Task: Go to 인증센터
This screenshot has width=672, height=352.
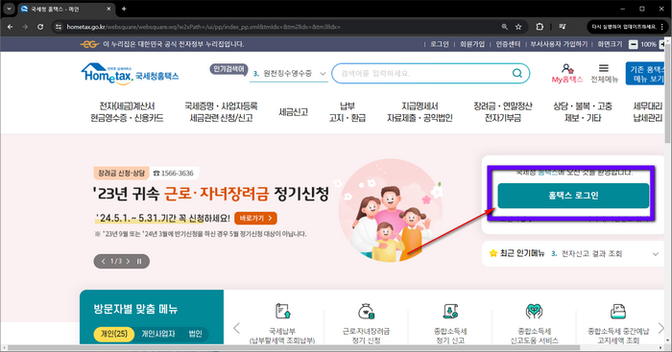Action: [x=508, y=44]
